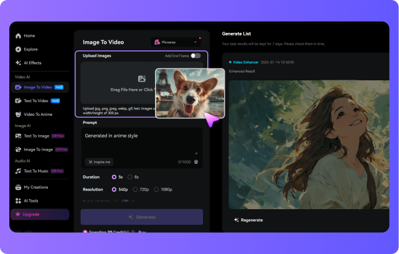Click the upload image placeholder icon
Screen dimensions: 399x254
click(142, 78)
